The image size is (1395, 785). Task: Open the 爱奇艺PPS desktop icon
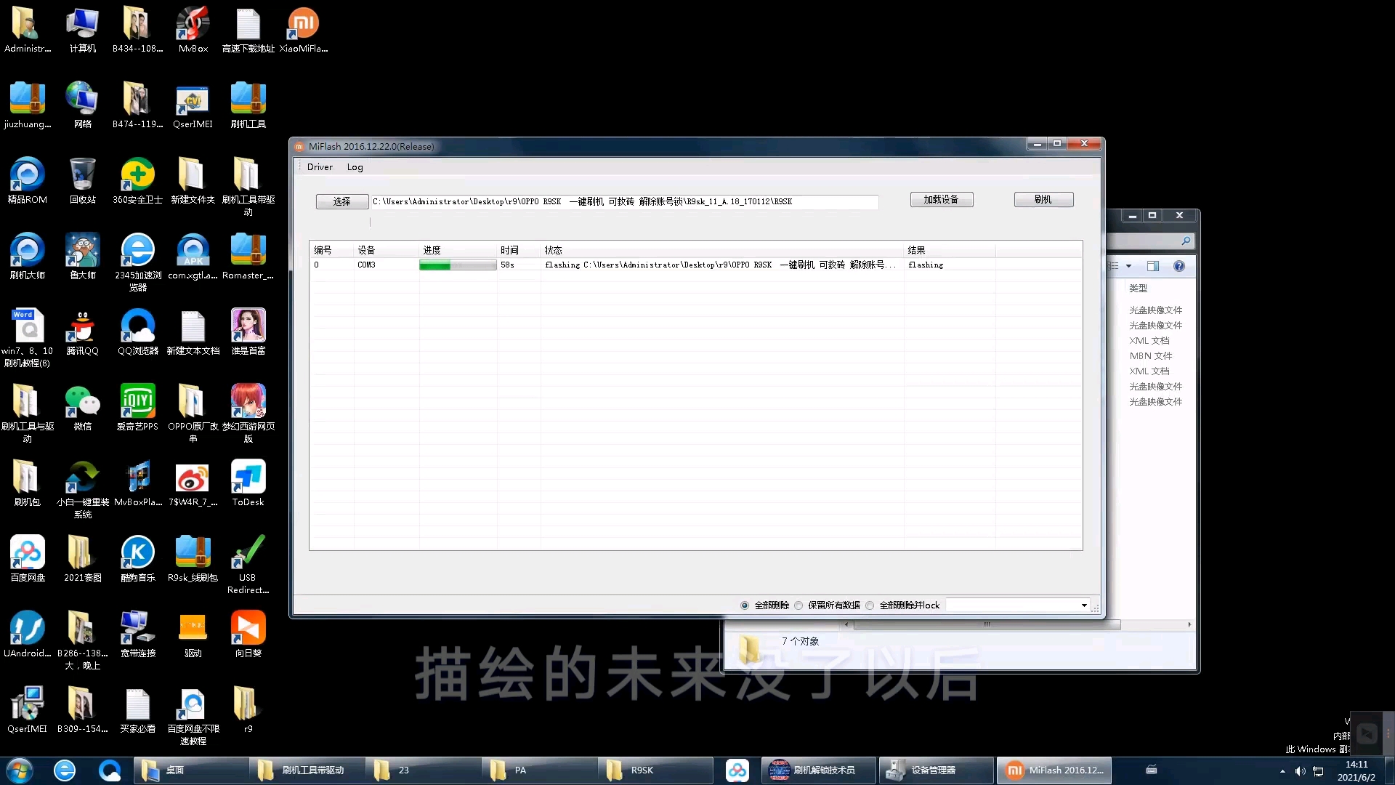(138, 408)
